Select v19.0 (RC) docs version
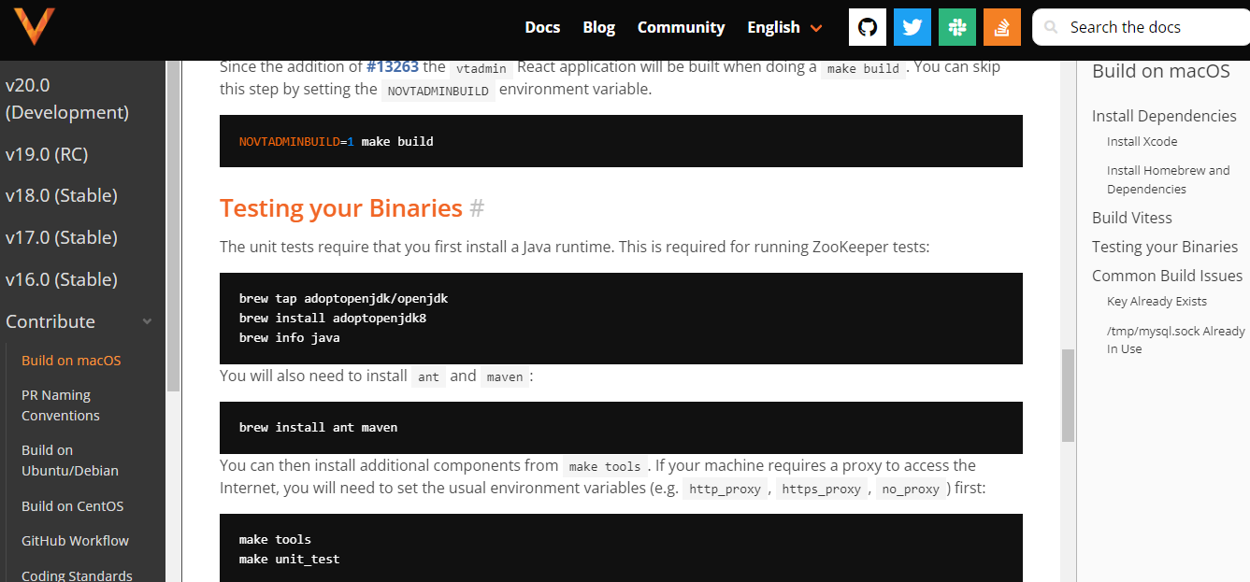Viewport: 1250px width, 582px height. [x=47, y=154]
